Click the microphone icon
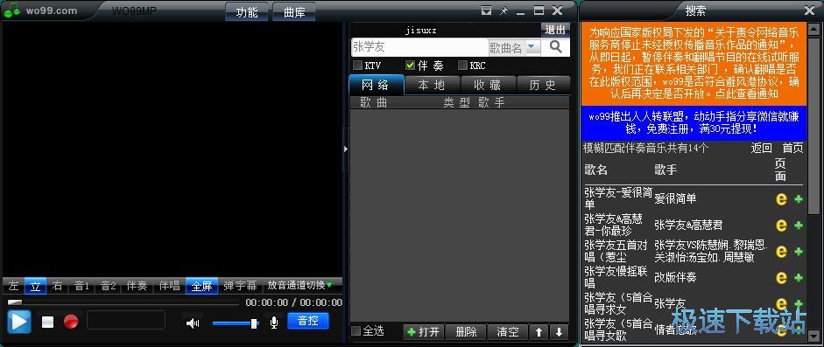This screenshot has width=824, height=347. pyautogui.click(x=273, y=323)
